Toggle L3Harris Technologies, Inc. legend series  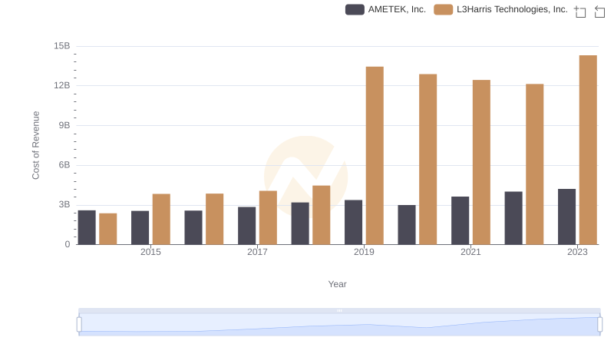[501, 9]
